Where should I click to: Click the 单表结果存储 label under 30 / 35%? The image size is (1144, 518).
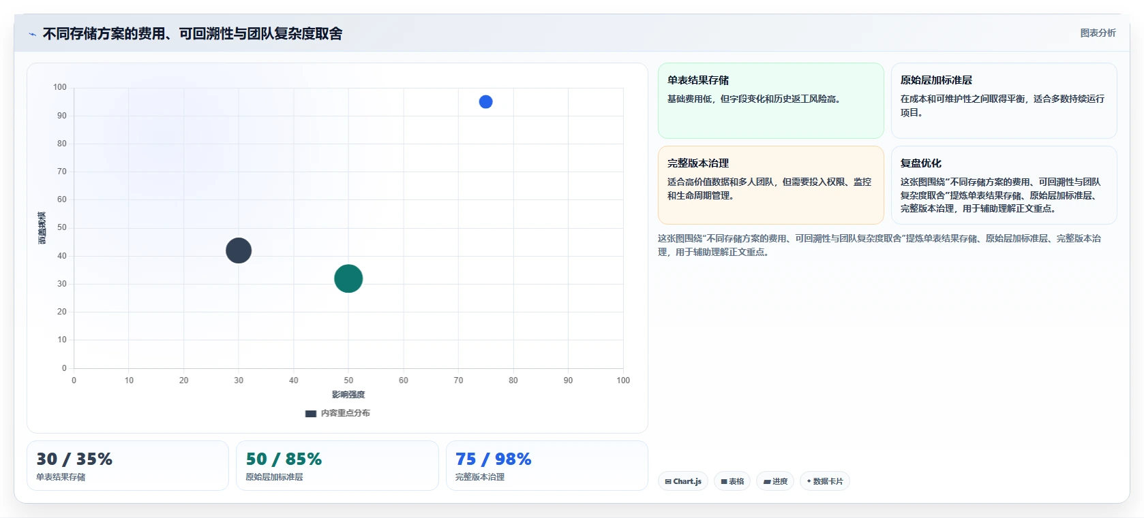(x=61, y=477)
